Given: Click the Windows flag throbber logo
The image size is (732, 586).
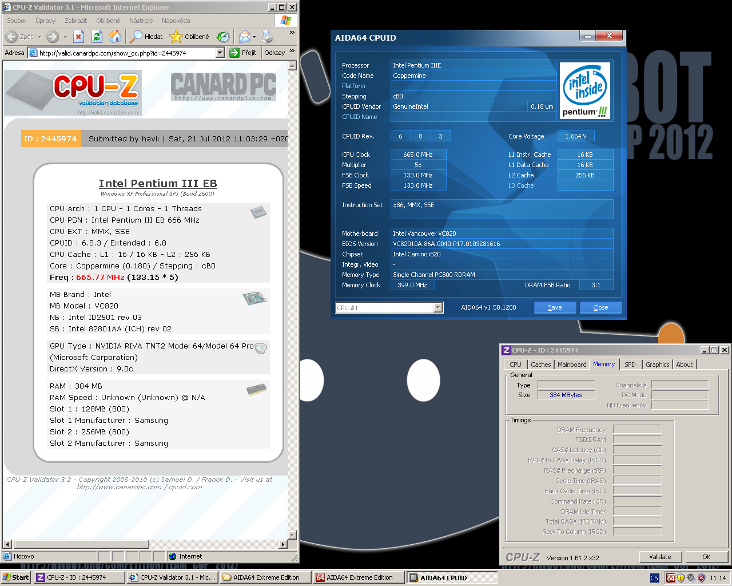Looking at the screenshot, I should [286, 21].
